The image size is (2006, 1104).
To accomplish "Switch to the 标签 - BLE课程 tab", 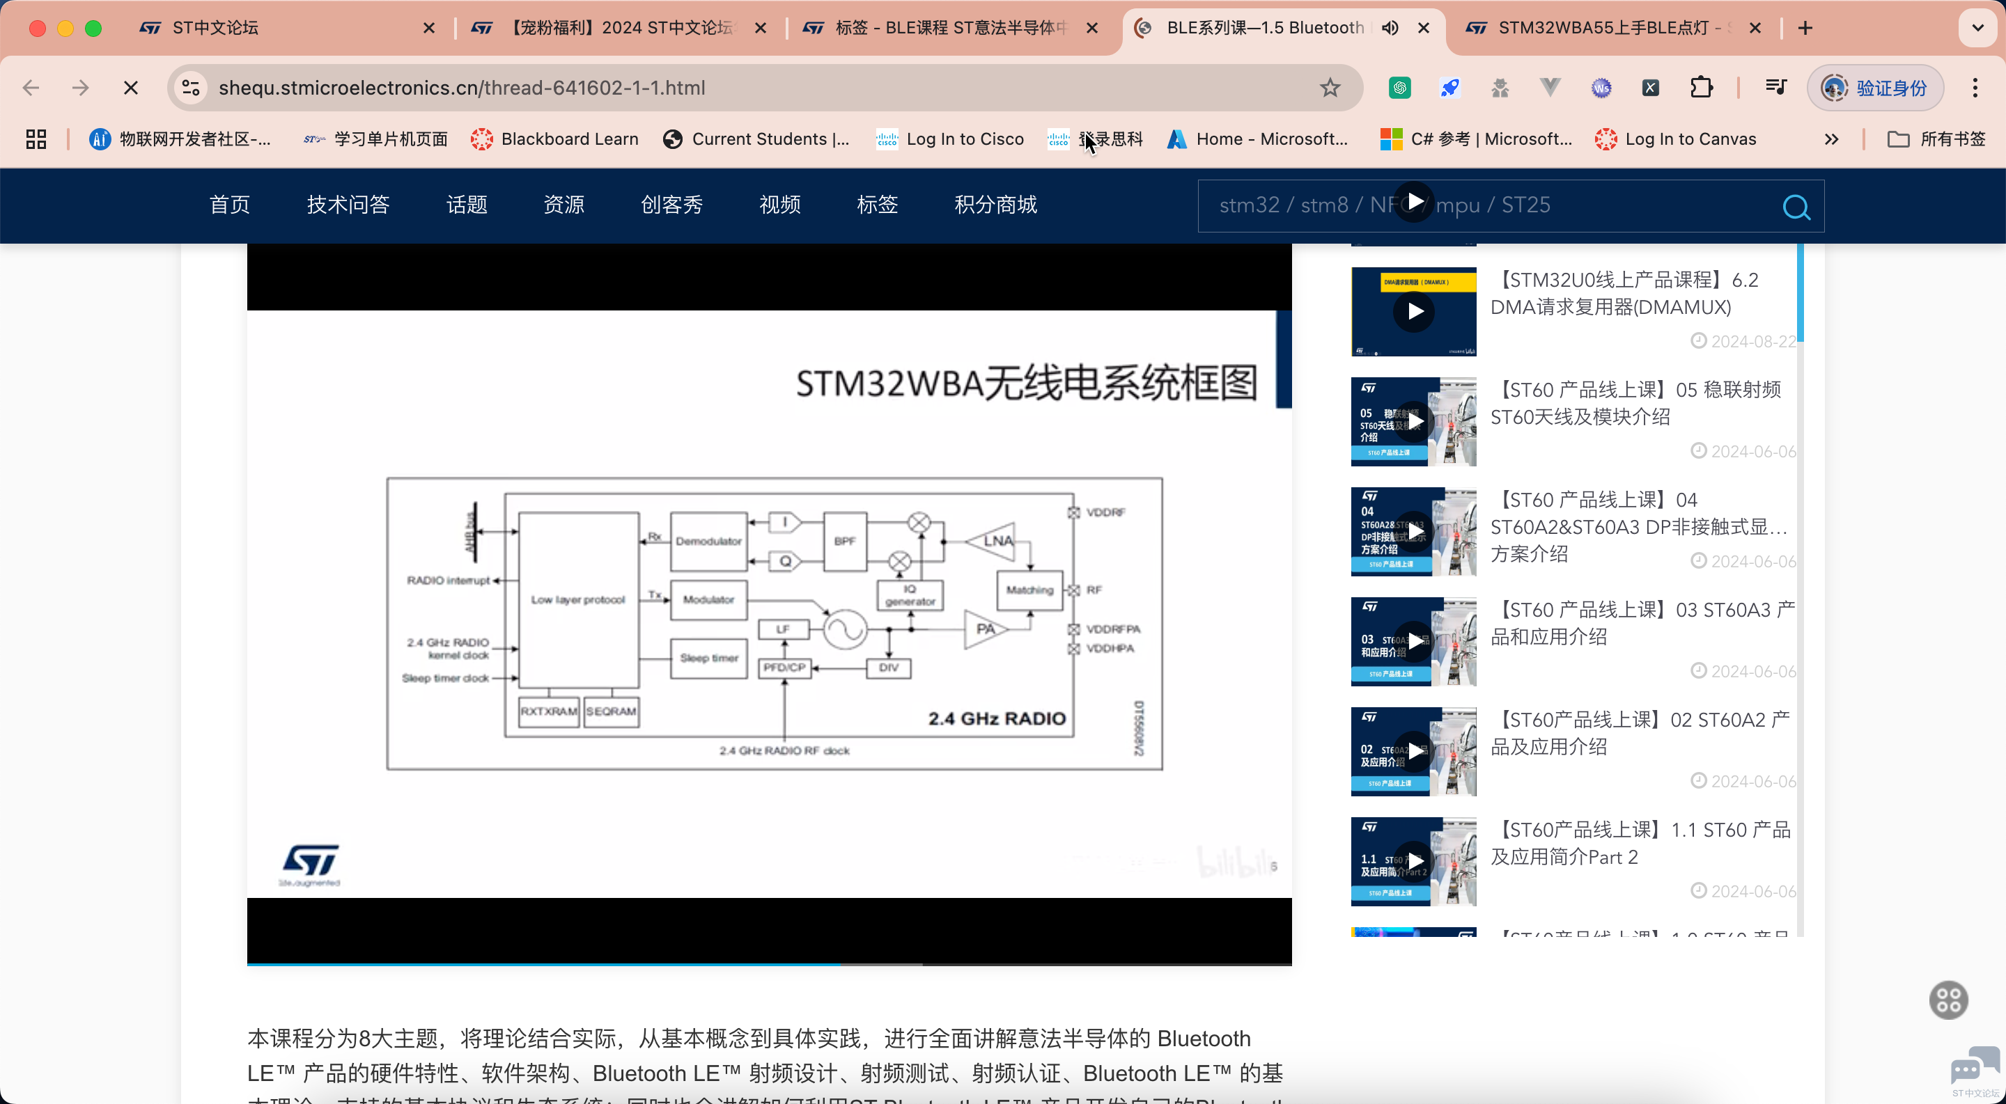I will click(950, 28).
